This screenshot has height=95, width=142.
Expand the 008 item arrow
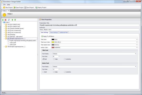(x=4, y=47)
